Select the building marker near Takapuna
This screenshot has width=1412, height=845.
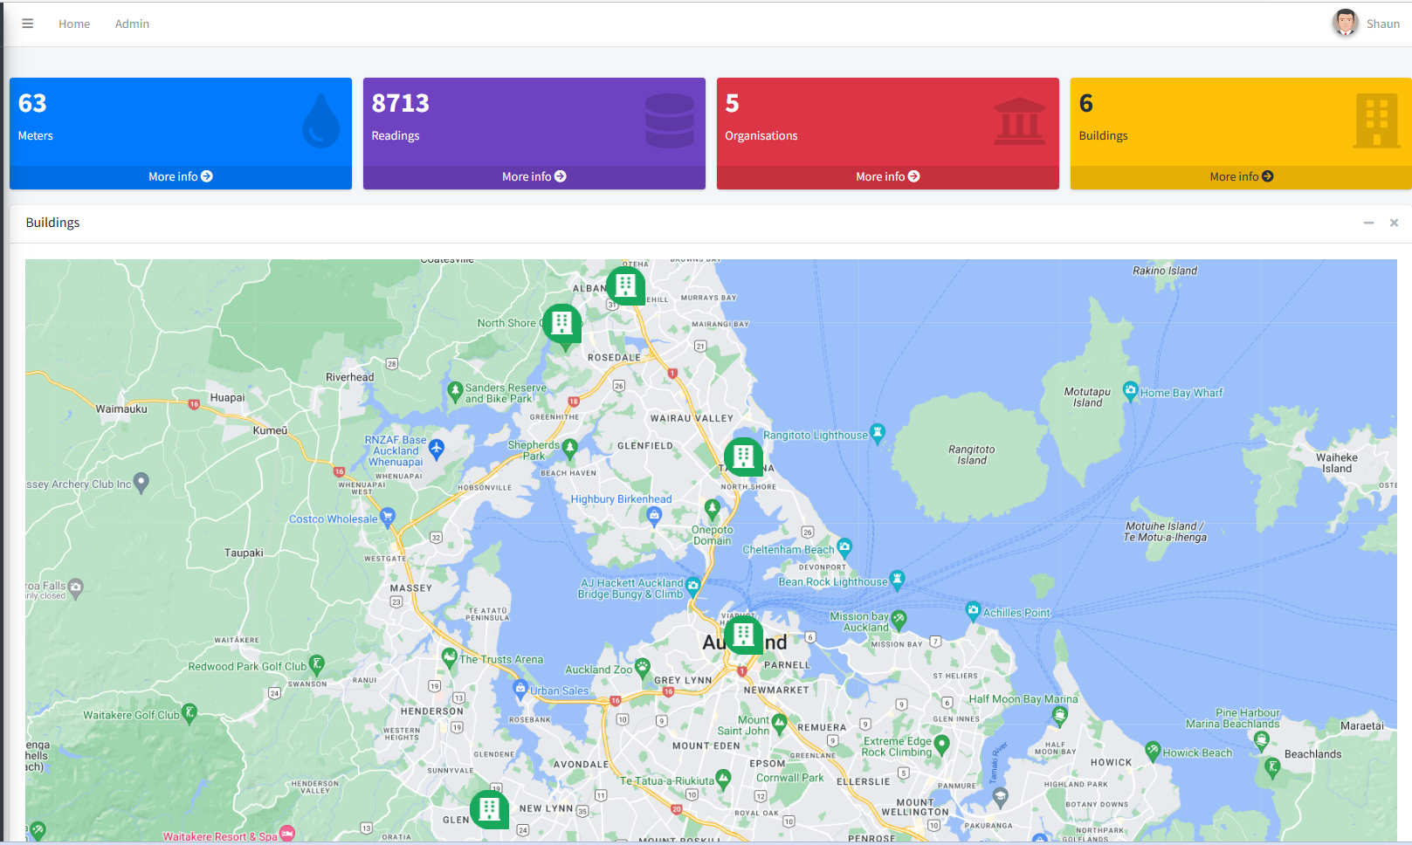point(743,455)
